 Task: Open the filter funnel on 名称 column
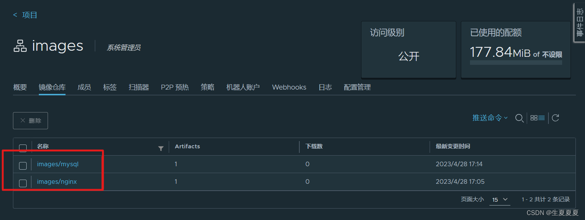pos(161,148)
